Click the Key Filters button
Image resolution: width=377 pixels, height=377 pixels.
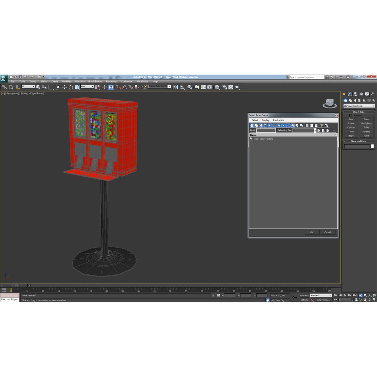click(323, 300)
